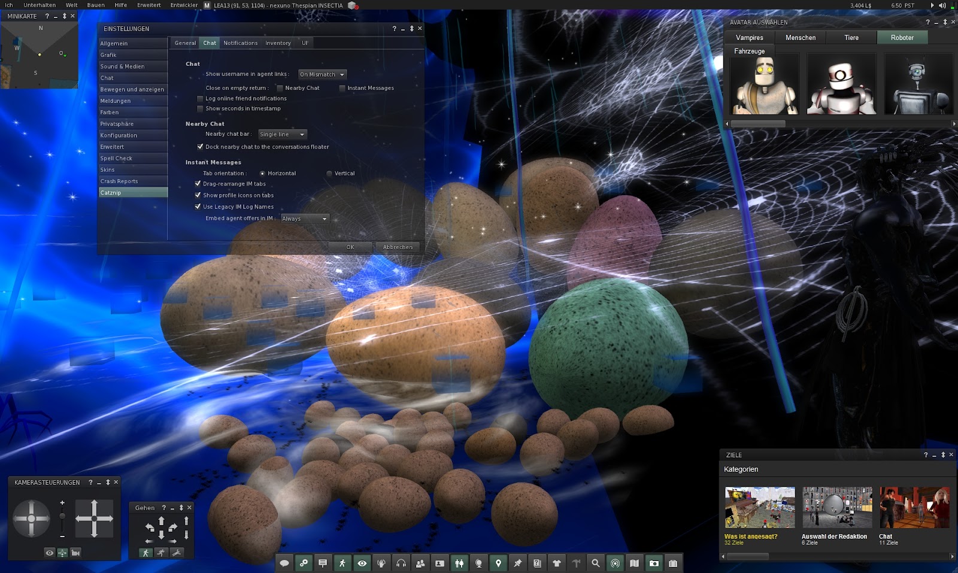Viewport: 958px width, 573px height.
Task: Open inventory with the suitcase icon
Action: 673,563
